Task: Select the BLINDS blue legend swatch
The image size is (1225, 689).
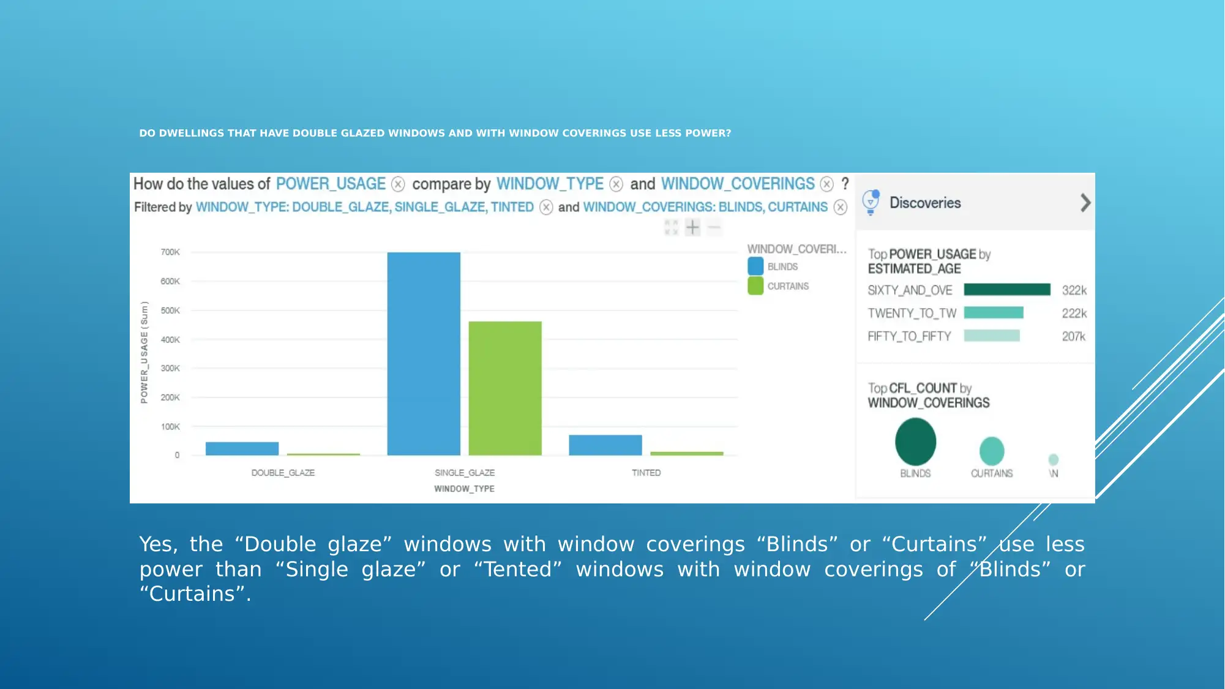Action: point(755,266)
